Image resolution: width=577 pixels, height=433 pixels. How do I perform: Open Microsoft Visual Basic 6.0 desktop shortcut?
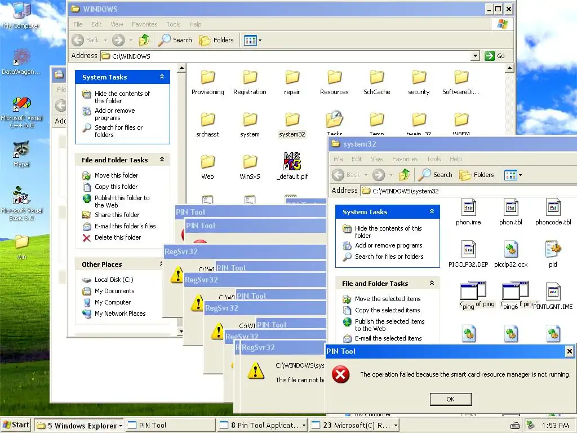point(21,196)
